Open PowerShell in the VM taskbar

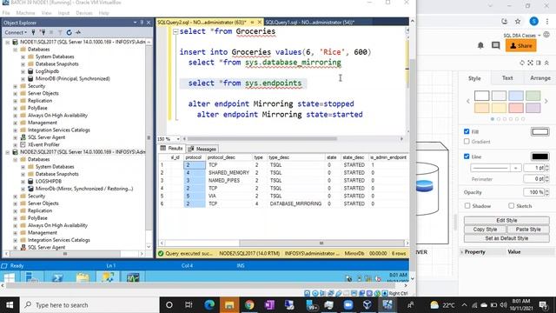[x=57, y=277]
